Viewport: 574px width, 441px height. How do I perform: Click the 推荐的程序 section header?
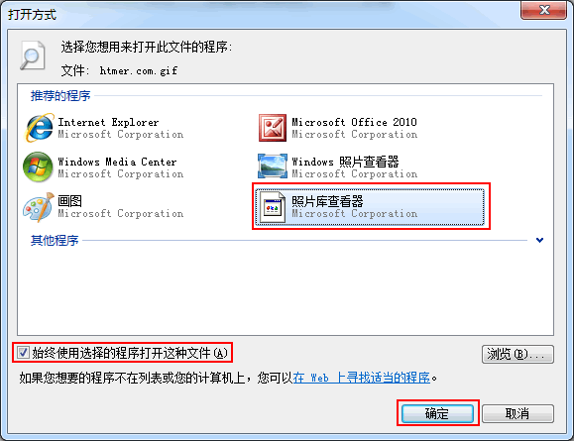pos(60,95)
